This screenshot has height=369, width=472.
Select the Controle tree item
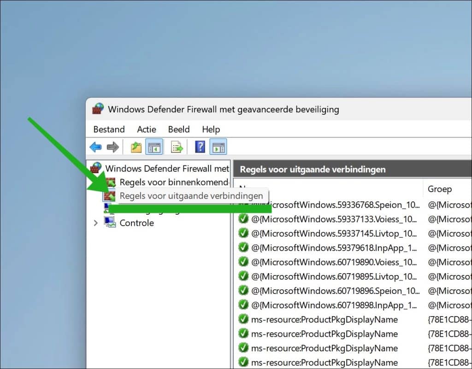[x=136, y=223]
